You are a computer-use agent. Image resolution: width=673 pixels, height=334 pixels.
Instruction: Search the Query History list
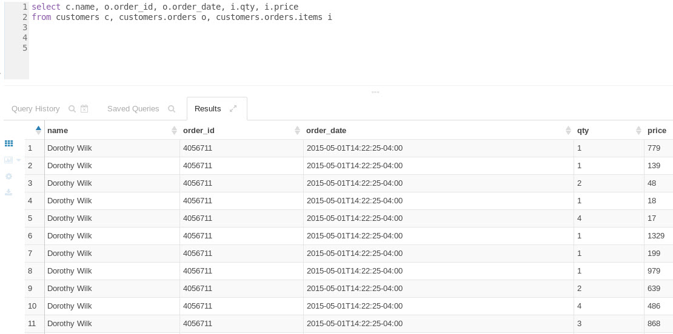click(x=72, y=109)
